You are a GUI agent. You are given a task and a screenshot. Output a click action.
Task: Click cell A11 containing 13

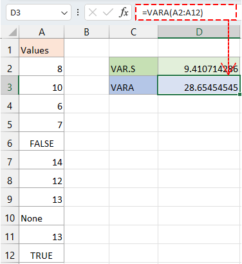[x=42, y=234]
